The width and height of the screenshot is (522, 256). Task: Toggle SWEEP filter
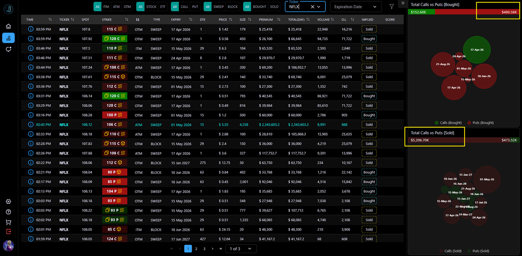(219, 7)
